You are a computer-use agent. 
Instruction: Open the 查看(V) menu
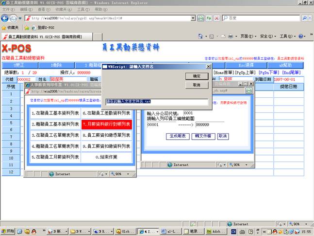[44, 9]
